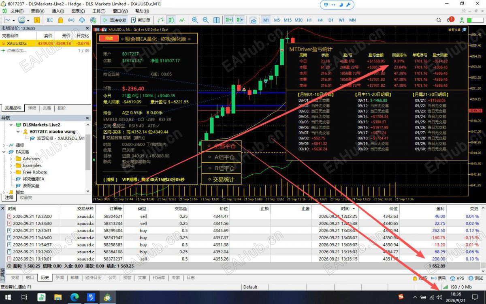Open the notification bell with red badge
Viewport: 486px width, 304px height.
coord(450,19)
